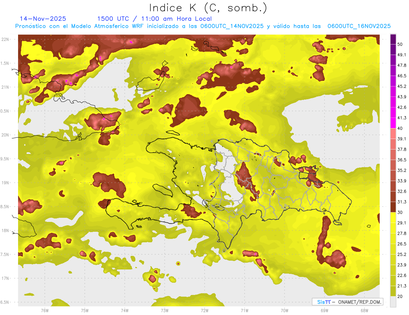Click the '18N' latitude label
This screenshot has height=315, width=409.
(5, 230)
